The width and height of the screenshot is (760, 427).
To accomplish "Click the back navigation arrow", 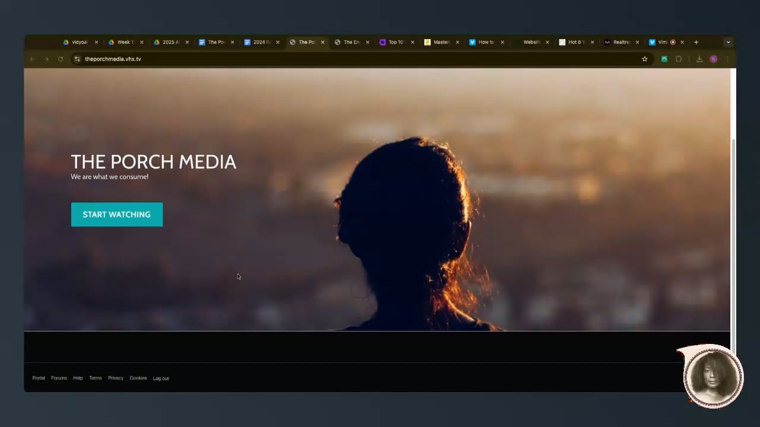I will [x=33, y=59].
